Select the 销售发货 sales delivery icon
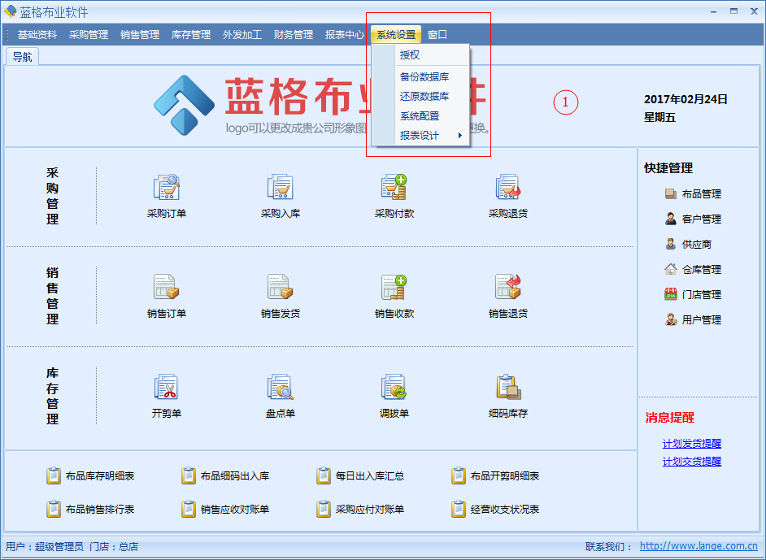Image resolution: width=766 pixels, height=560 pixels. 281,288
